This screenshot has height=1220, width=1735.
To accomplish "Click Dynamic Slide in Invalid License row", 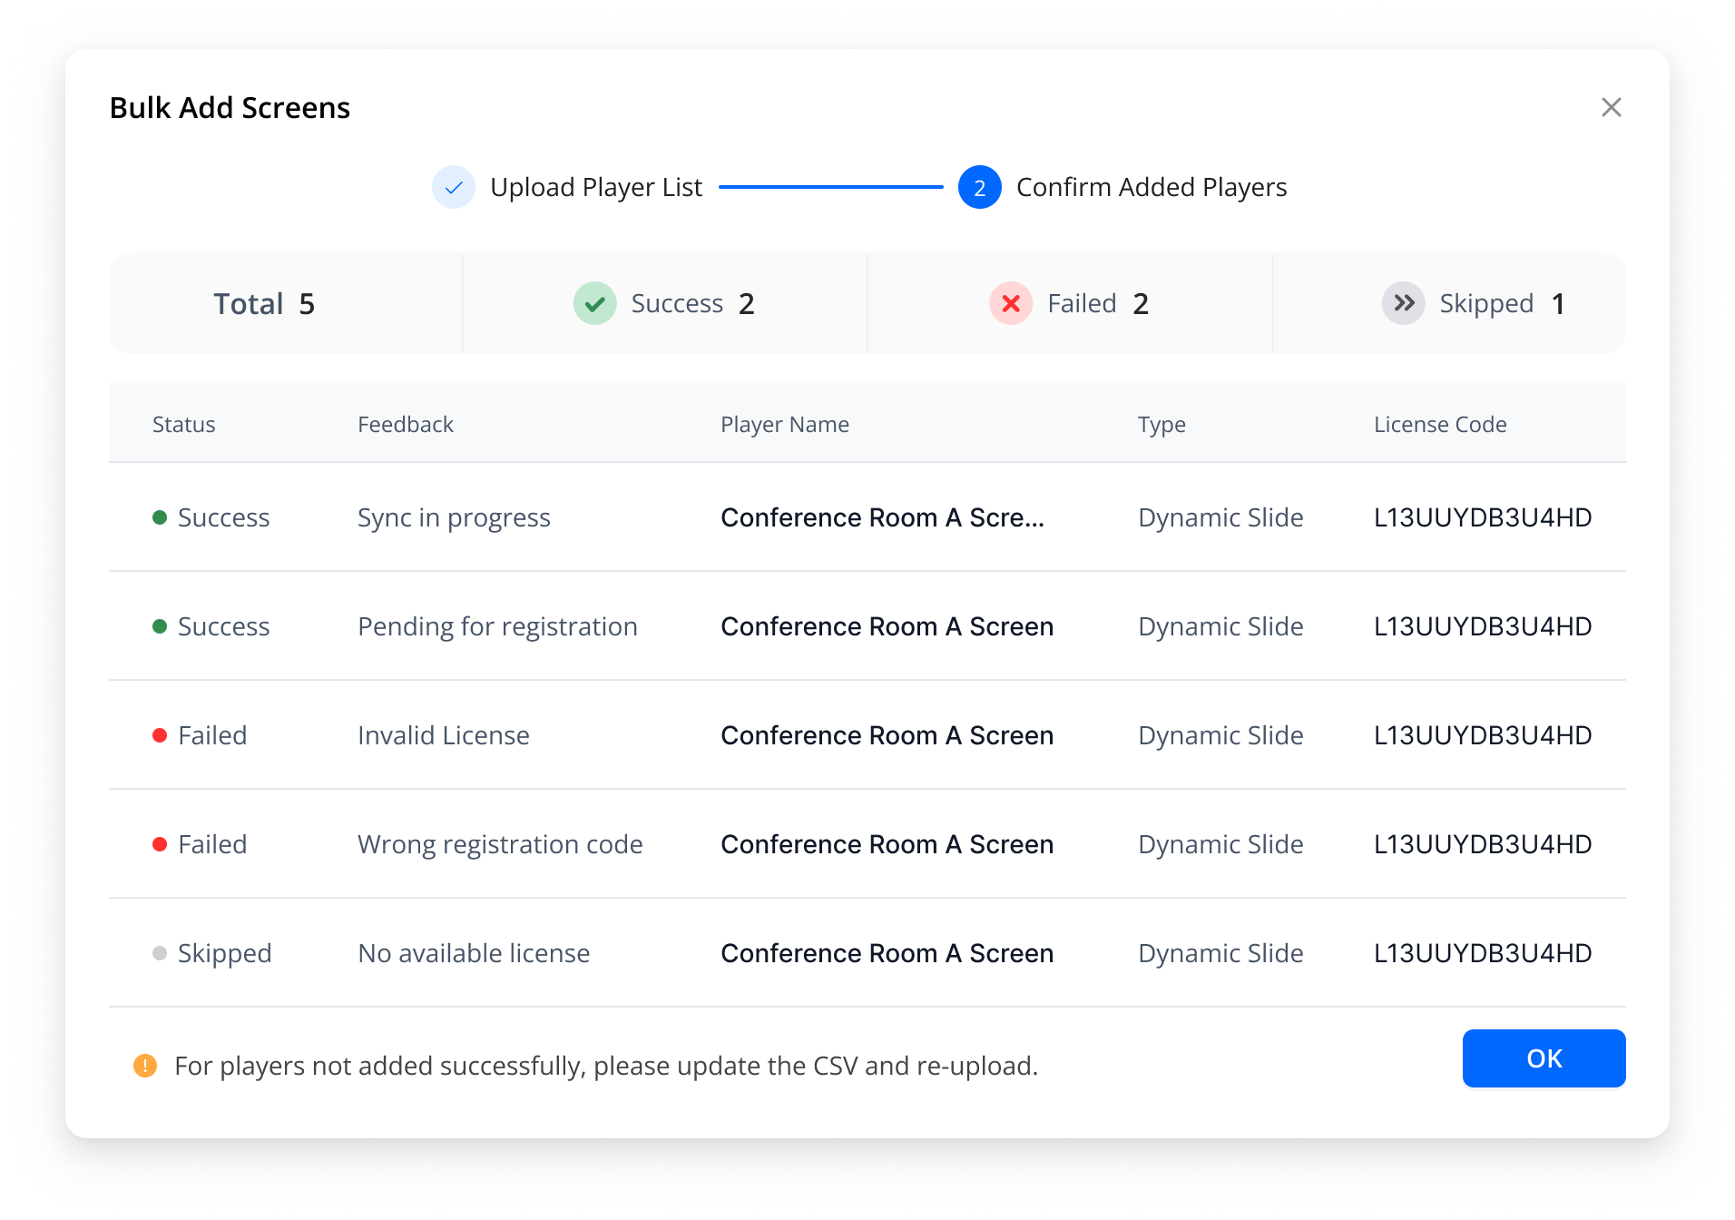I will point(1220,735).
